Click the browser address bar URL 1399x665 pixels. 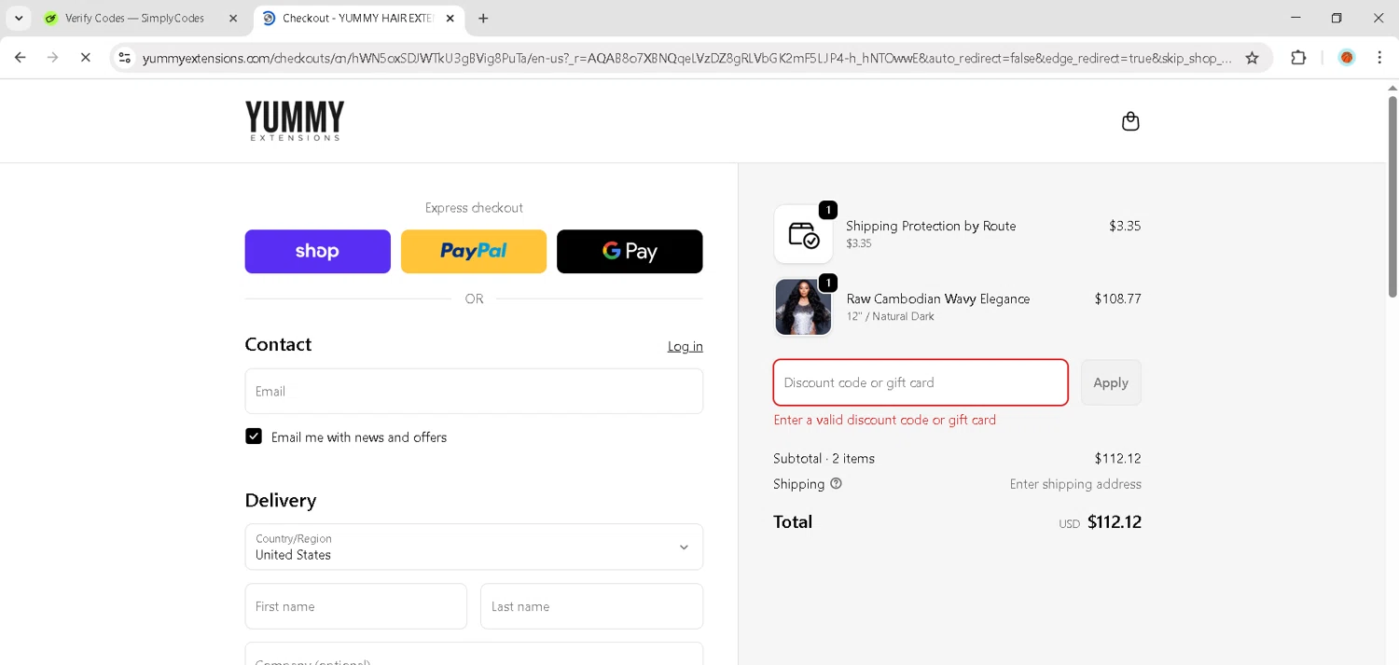click(686, 58)
